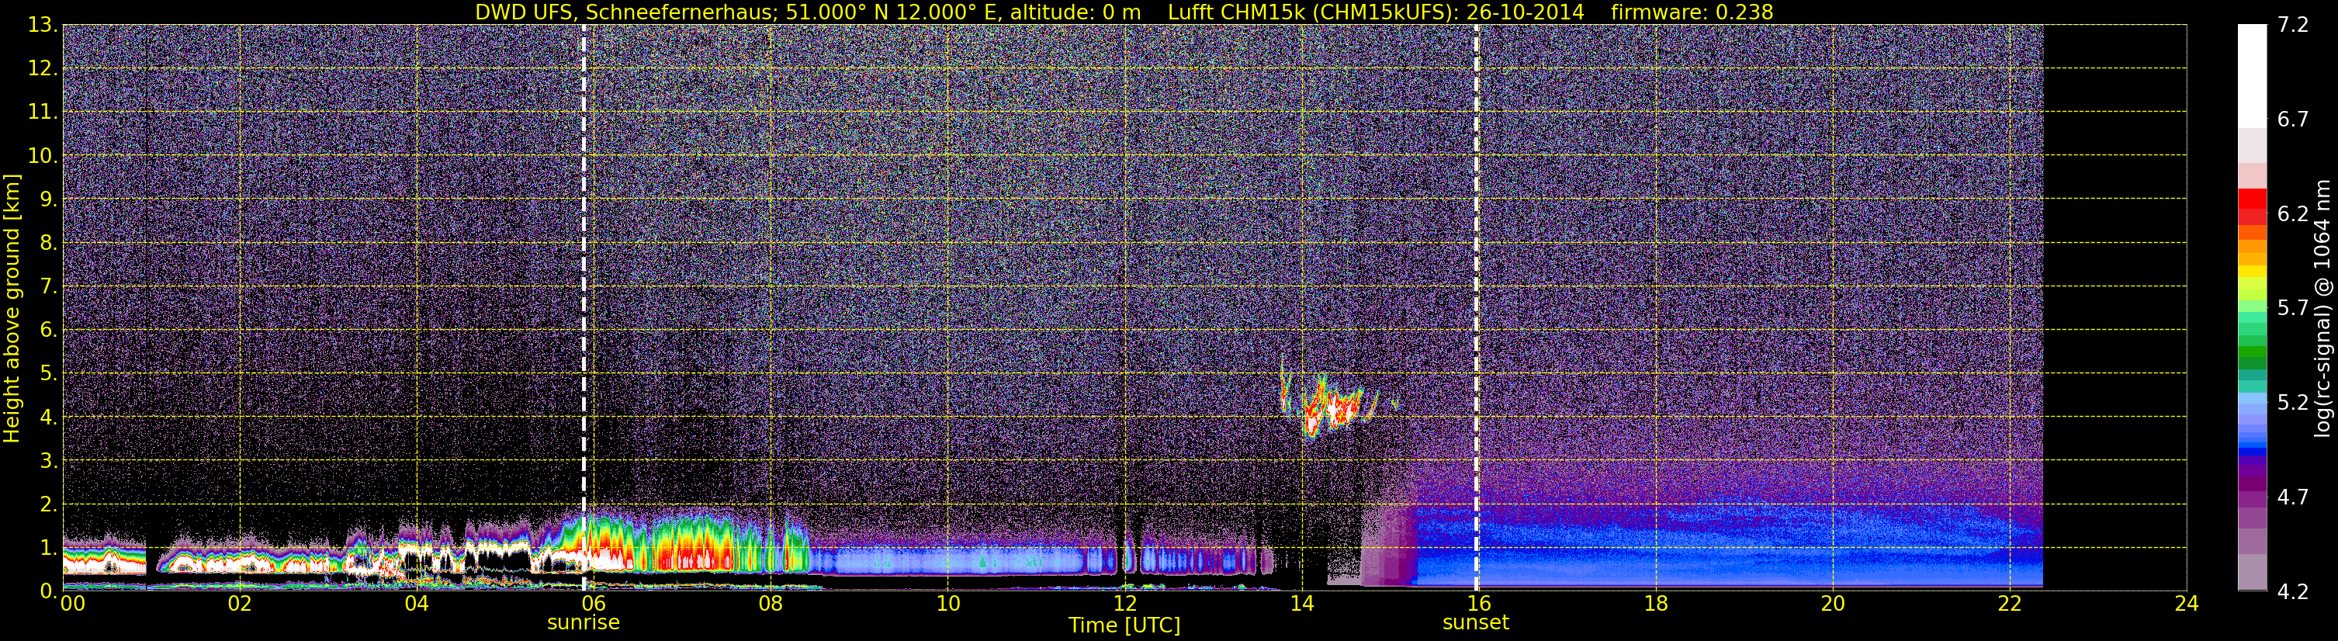Click the 'Time [UTC]' axis label
Image resolution: width=2338 pixels, height=641 pixels.
(1124, 625)
